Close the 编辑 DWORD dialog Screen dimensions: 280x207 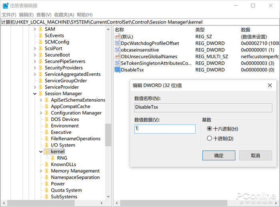270,85
